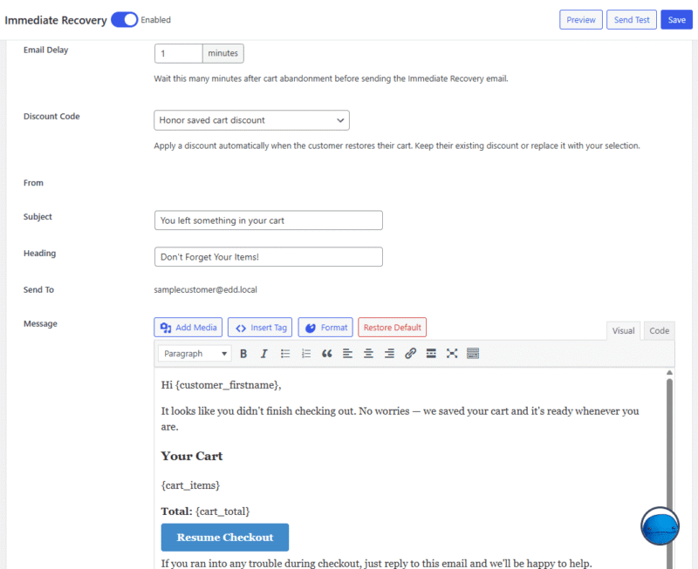Open the Discount Code dropdown

(251, 120)
